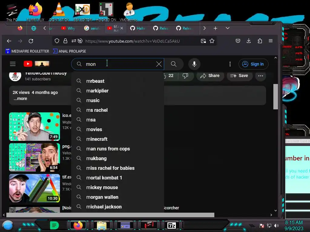
Task: Open the Start orb on taskbar
Action: pos(8,225)
